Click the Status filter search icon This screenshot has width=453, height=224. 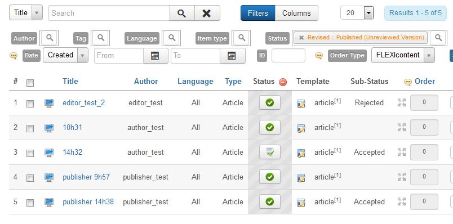pos(438,38)
